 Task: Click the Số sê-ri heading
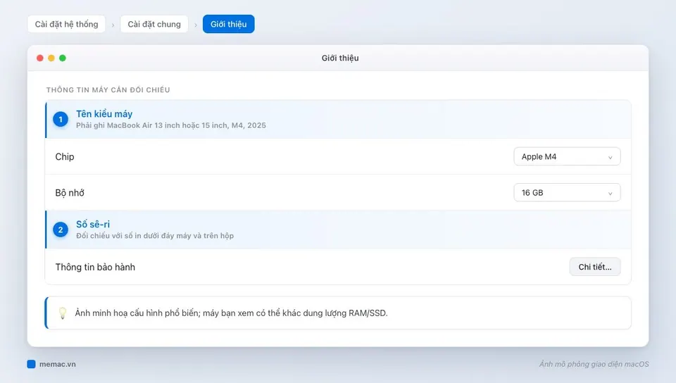click(x=93, y=224)
